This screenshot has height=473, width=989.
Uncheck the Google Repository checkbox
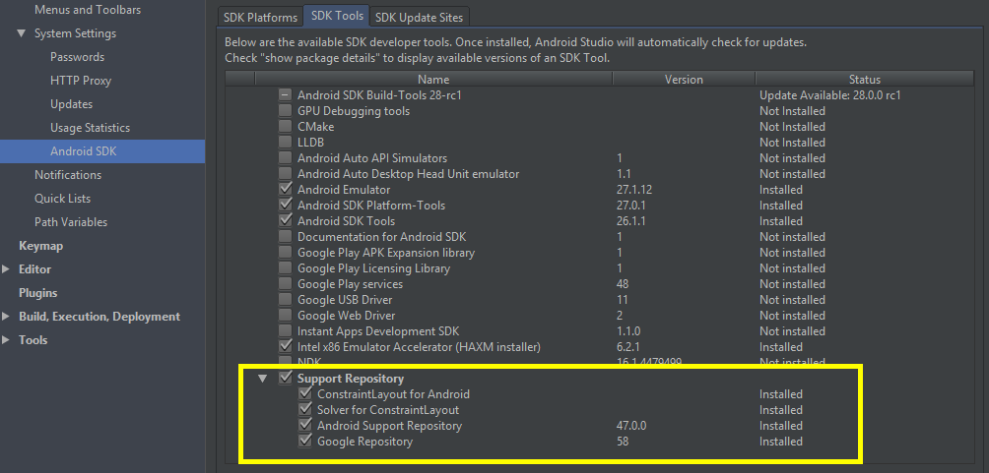(x=306, y=441)
